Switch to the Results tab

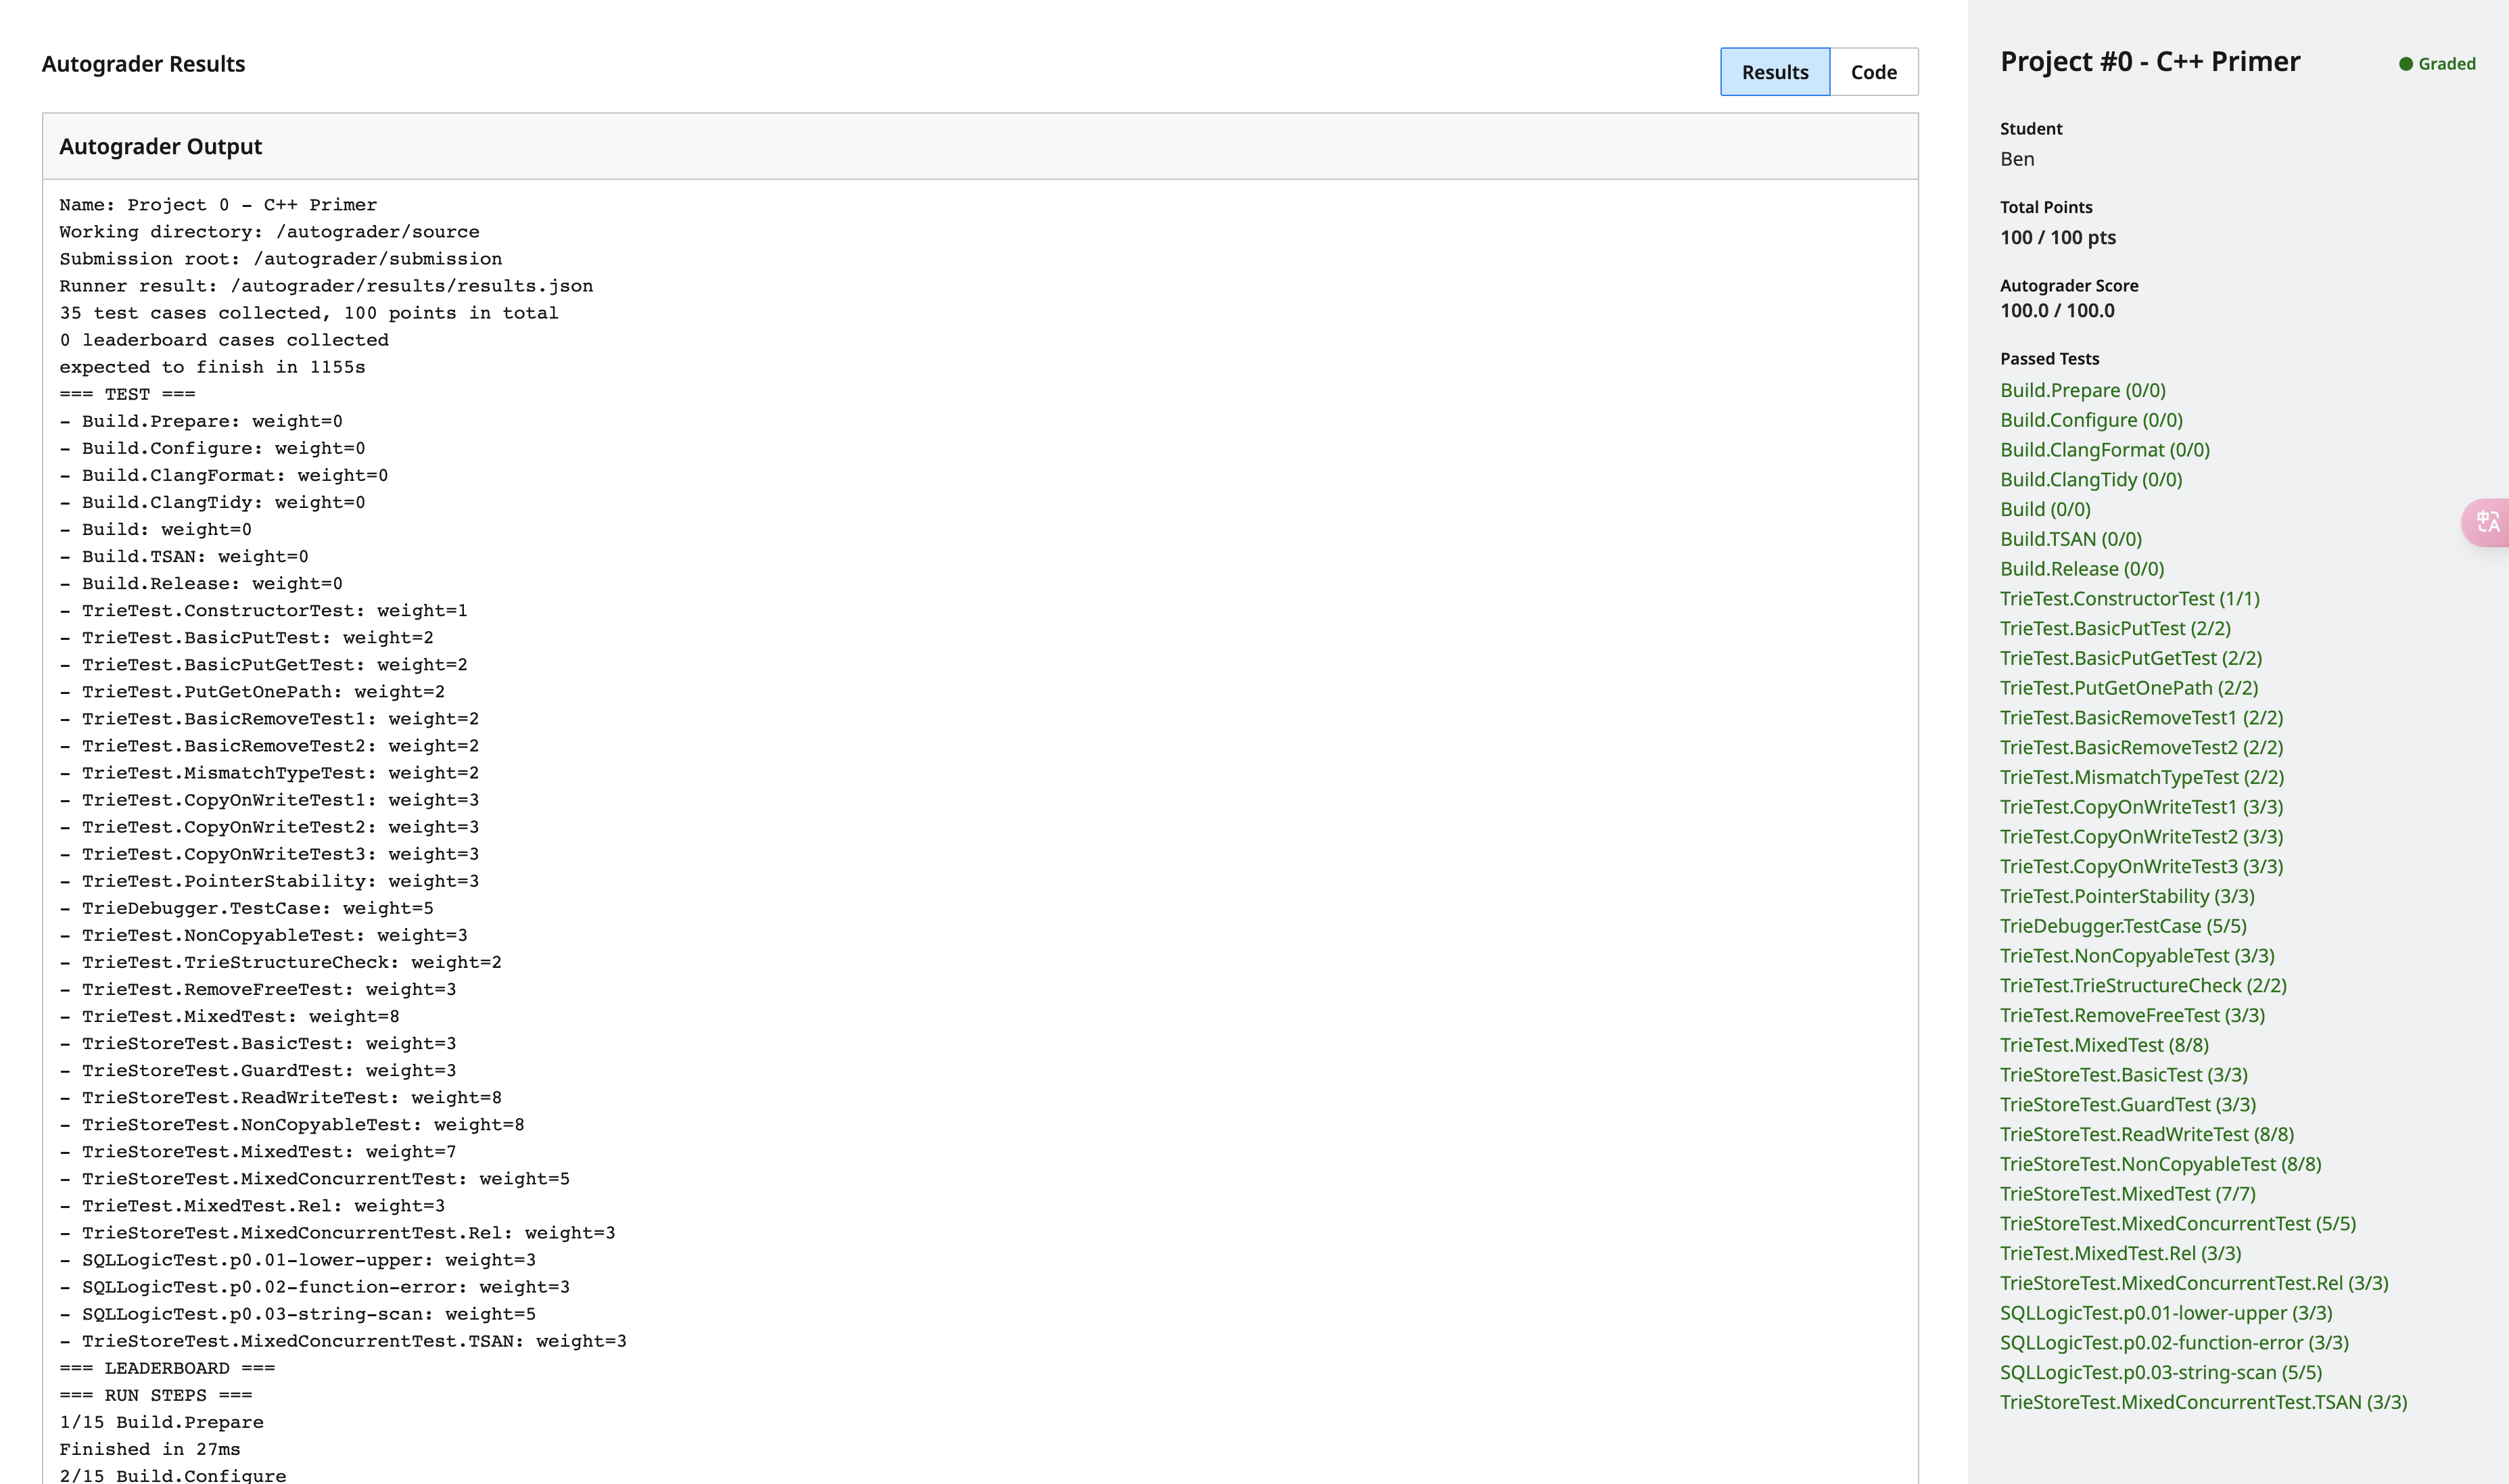[x=1775, y=72]
